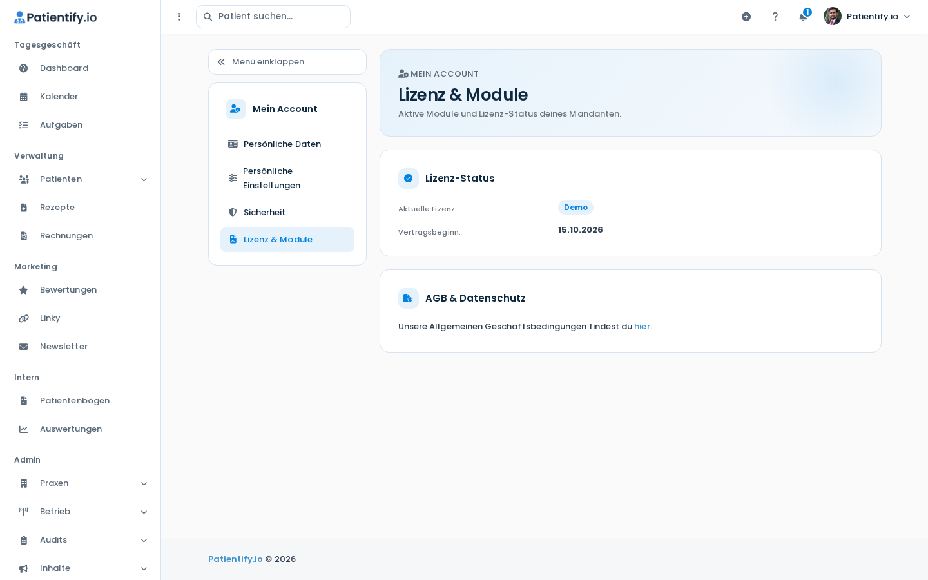
Task: Click the Auswertungen chart icon
Action: pos(24,429)
